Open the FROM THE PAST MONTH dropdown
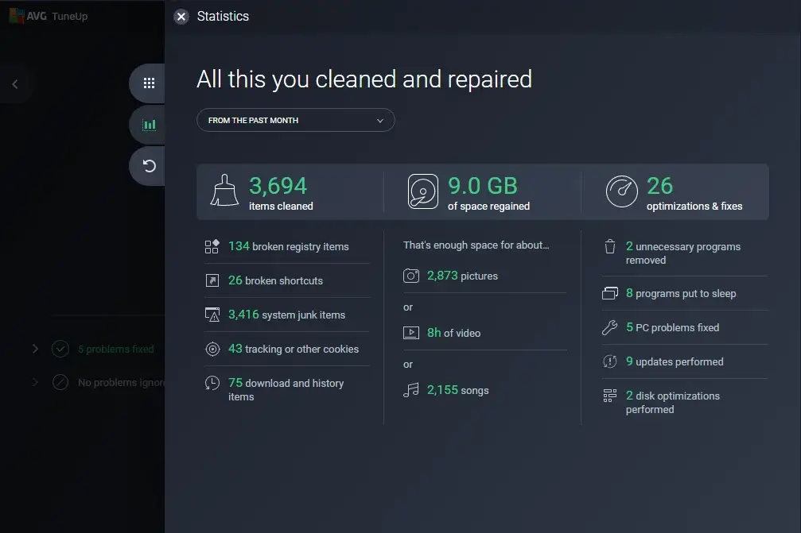Screen dimensions: 801x533 click(295, 121)
